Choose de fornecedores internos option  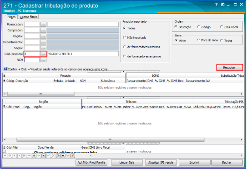coord(141,47)
